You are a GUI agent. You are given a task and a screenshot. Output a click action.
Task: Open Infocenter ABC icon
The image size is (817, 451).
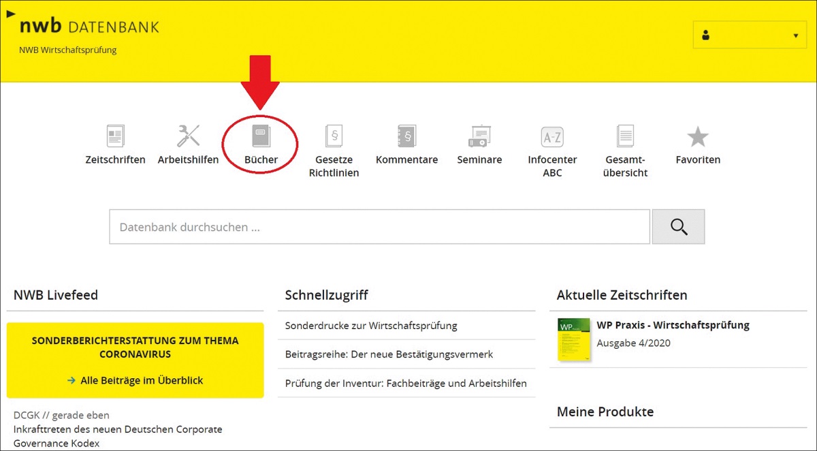point(552,136)
